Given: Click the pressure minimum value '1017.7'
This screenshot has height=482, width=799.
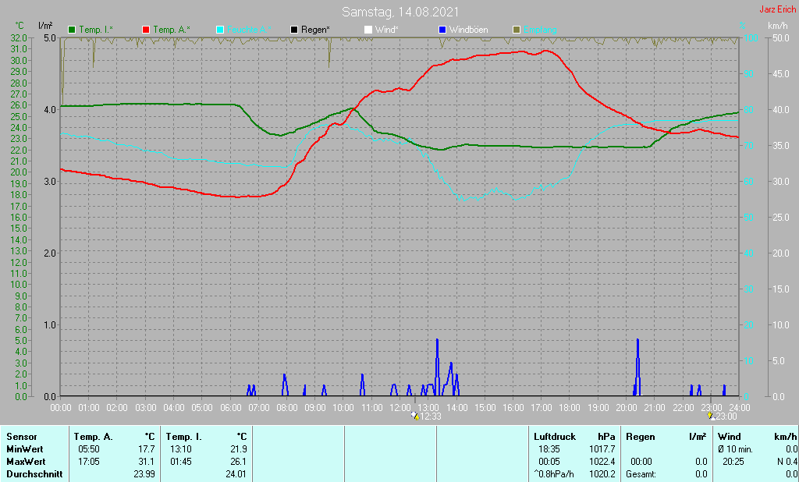Looking at the screenshot, I should coord(602,449).
